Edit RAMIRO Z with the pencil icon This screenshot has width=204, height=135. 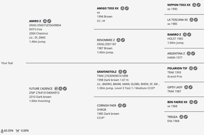189,34
